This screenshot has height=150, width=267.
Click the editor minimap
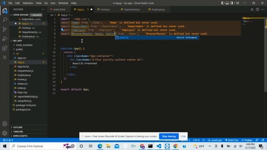(x=253, y=21)
